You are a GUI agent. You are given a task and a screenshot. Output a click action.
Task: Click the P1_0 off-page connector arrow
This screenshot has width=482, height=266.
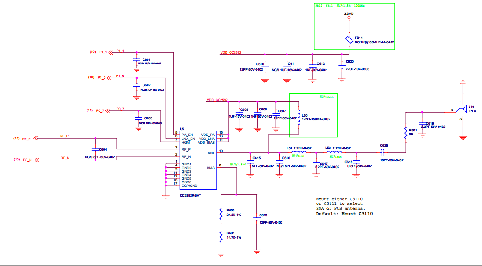pos(109,78)
